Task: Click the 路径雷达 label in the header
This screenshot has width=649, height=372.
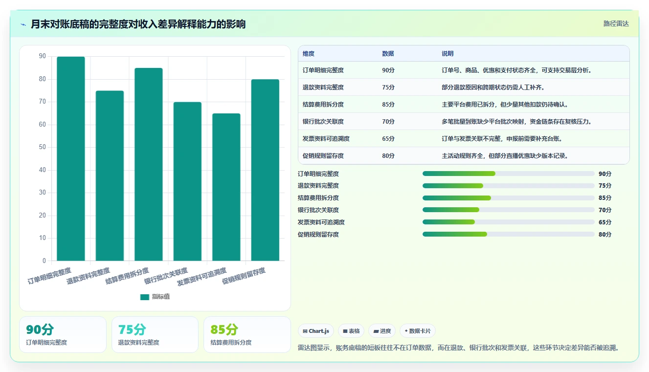Action: coord(616,23)
